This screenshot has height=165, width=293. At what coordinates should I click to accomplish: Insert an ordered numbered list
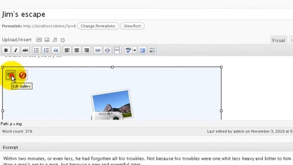coord(46,50)
